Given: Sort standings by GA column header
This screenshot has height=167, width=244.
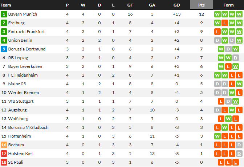Looking at the screenshot, I should click(x=152, y=5).
